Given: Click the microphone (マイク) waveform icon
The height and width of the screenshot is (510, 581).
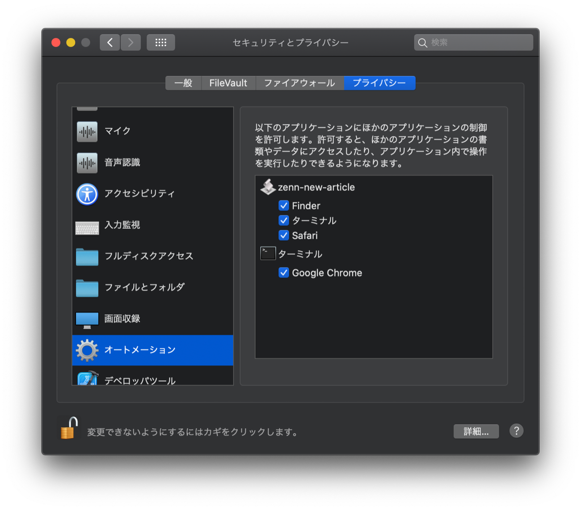Looking at the screenshot, I should (87, 131).
